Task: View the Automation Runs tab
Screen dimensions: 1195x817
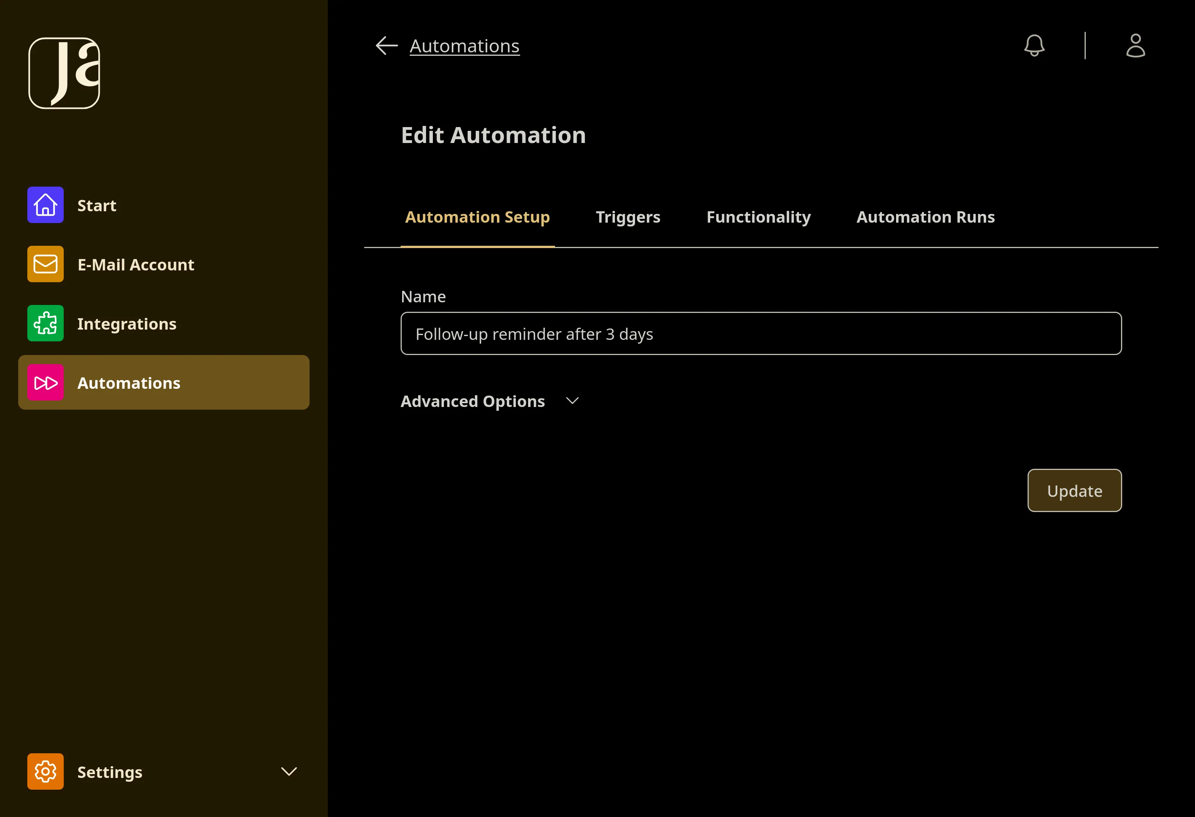Action: pyautogui.click(x=926, y=217)
